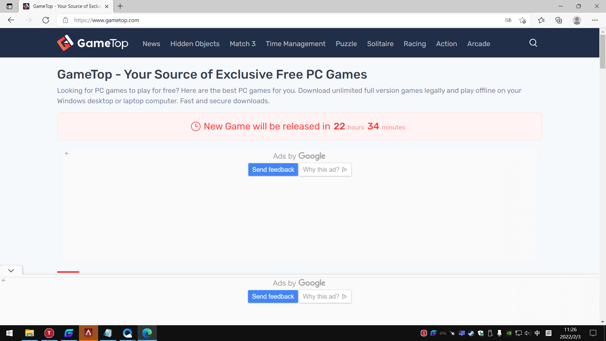This screenshot has width=606, height=341.
Task: Open the Hidden Objects category
Action: [195, 44]
